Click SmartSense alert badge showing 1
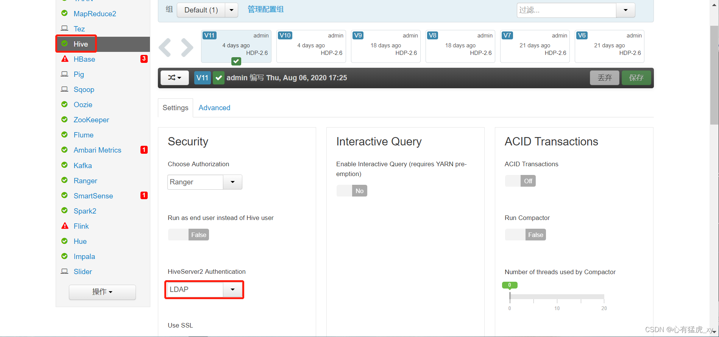The height and width of the screenshot is (337, 719). point(144,195)
